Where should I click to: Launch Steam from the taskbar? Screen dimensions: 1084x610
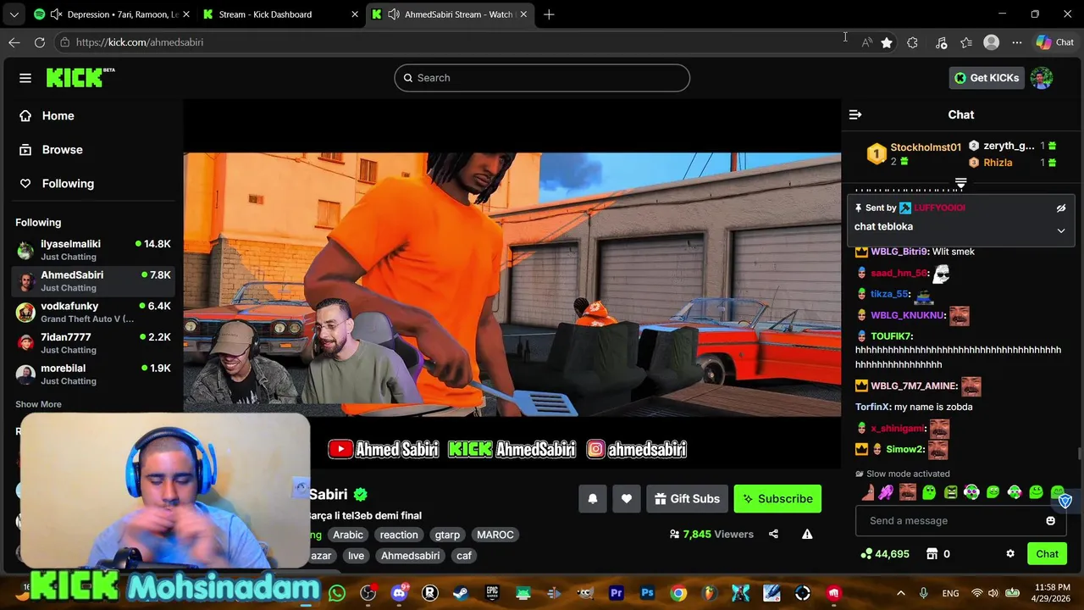pos(461,593)
